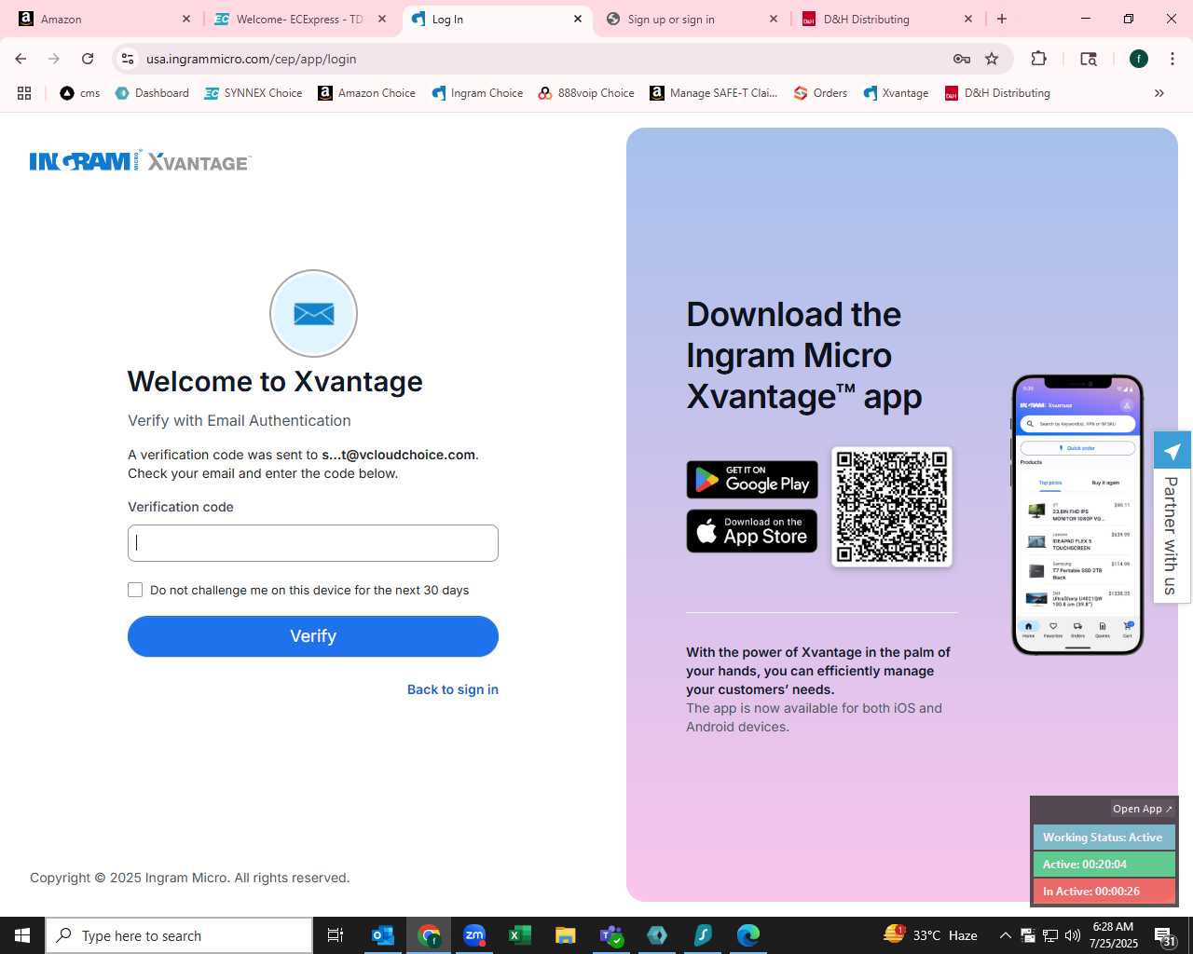Switch to the Welcome- ECExpress tab
The image size is (1193, 954).
(298, 19)
